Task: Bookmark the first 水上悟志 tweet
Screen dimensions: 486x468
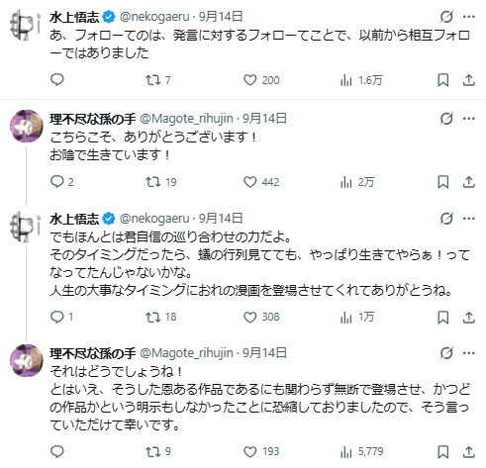Action: point(442,80)
